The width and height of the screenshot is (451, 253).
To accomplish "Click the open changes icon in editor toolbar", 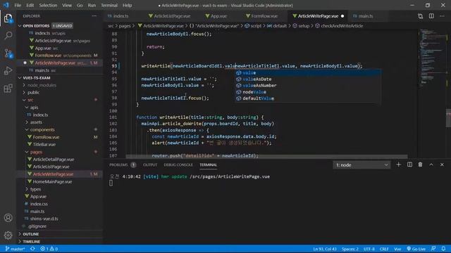I will 420,16.
